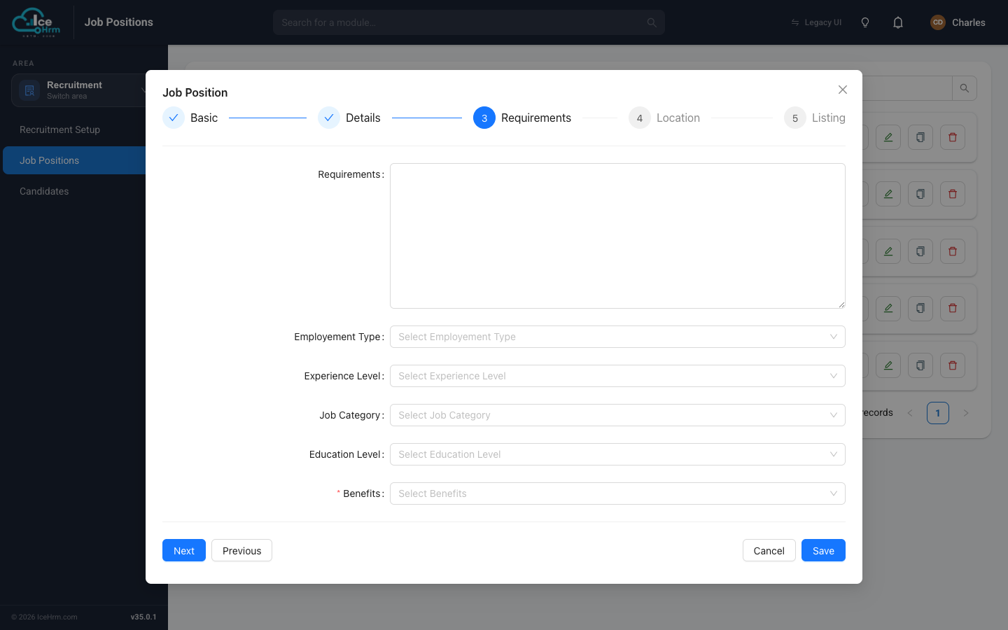Open the lightbulb tips icon
The height and width of the screenshot is (630, 1008).
point(865,22)
